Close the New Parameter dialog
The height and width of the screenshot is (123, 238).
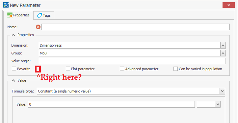(228, 5)
